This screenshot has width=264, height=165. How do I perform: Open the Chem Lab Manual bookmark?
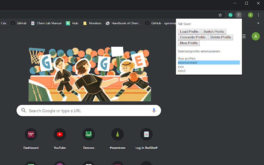(x=47, y=23)
